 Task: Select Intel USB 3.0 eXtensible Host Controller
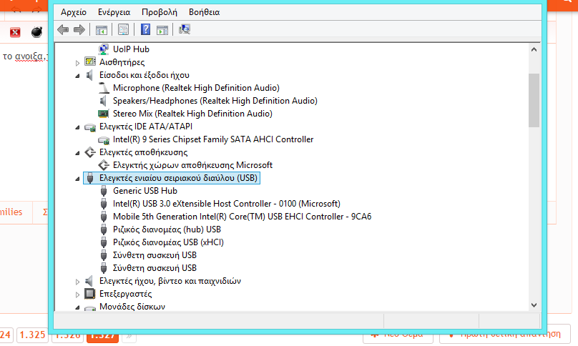226,204
